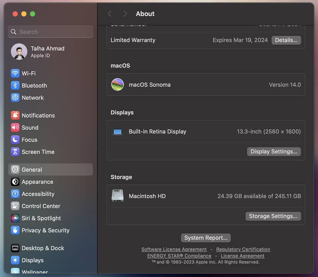
Task: Click the warranty Details... button
Action: pyautogui.click(x=286, y=40)
